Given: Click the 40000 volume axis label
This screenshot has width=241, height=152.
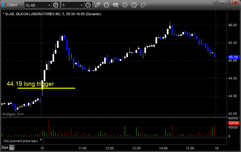Looking at the screenshot, I should coord(233,127).
